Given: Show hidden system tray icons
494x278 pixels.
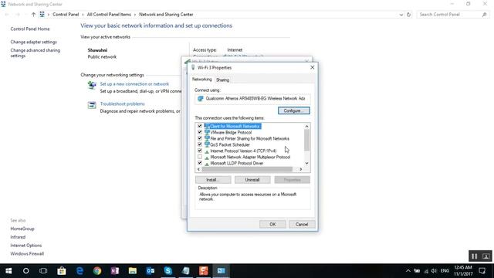Looking at the screenshot, I should (408, 271).
